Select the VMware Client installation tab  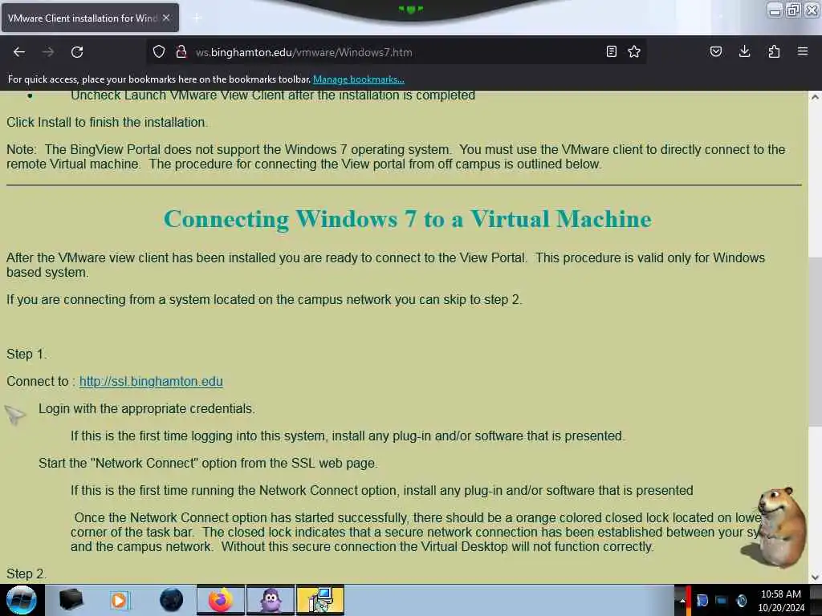[90, 18]
